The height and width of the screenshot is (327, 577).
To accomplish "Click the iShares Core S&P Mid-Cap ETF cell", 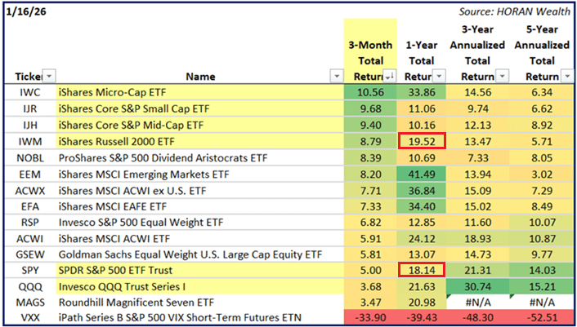I will coord(199,125).
